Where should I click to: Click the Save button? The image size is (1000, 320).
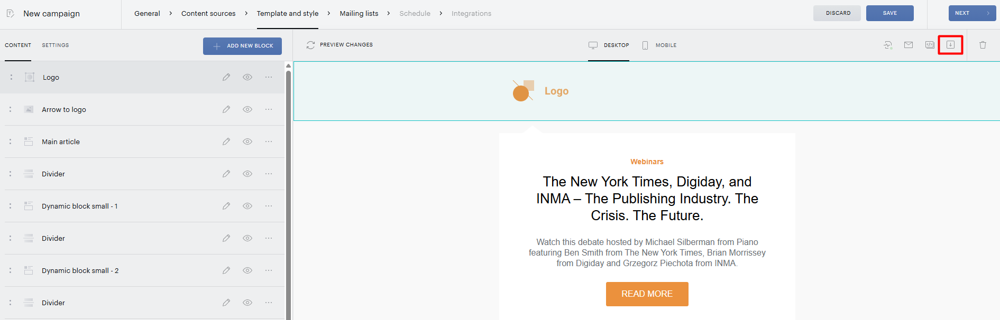click(889, 13)
